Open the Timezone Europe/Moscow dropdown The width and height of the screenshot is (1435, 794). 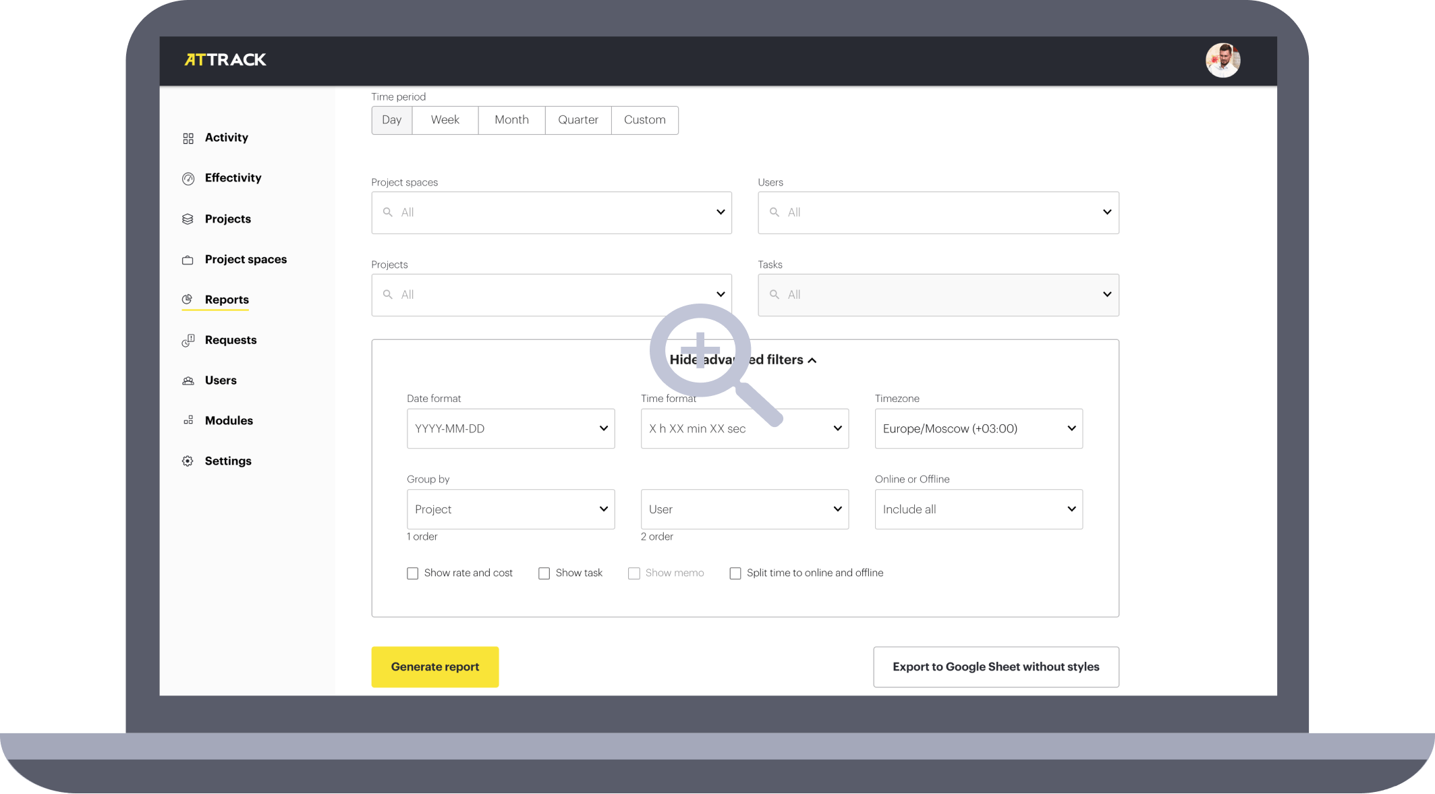pyautogui.click(x=978, y=428)
